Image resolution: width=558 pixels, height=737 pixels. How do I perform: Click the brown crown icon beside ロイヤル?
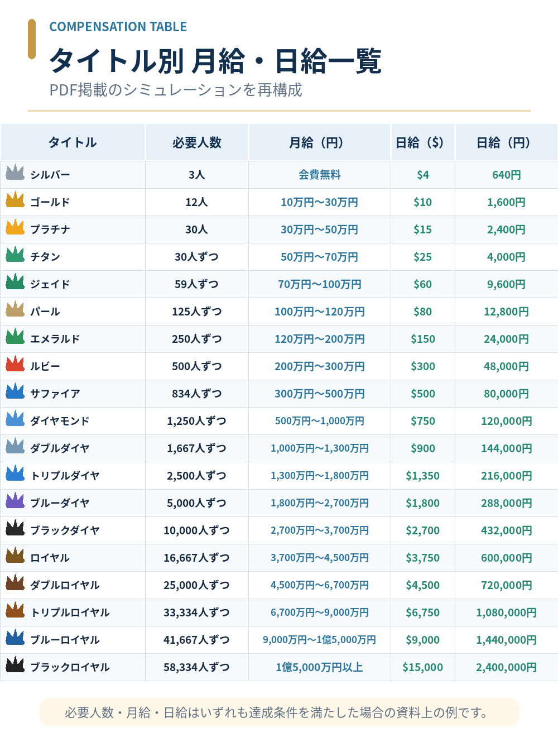[15, 556]
